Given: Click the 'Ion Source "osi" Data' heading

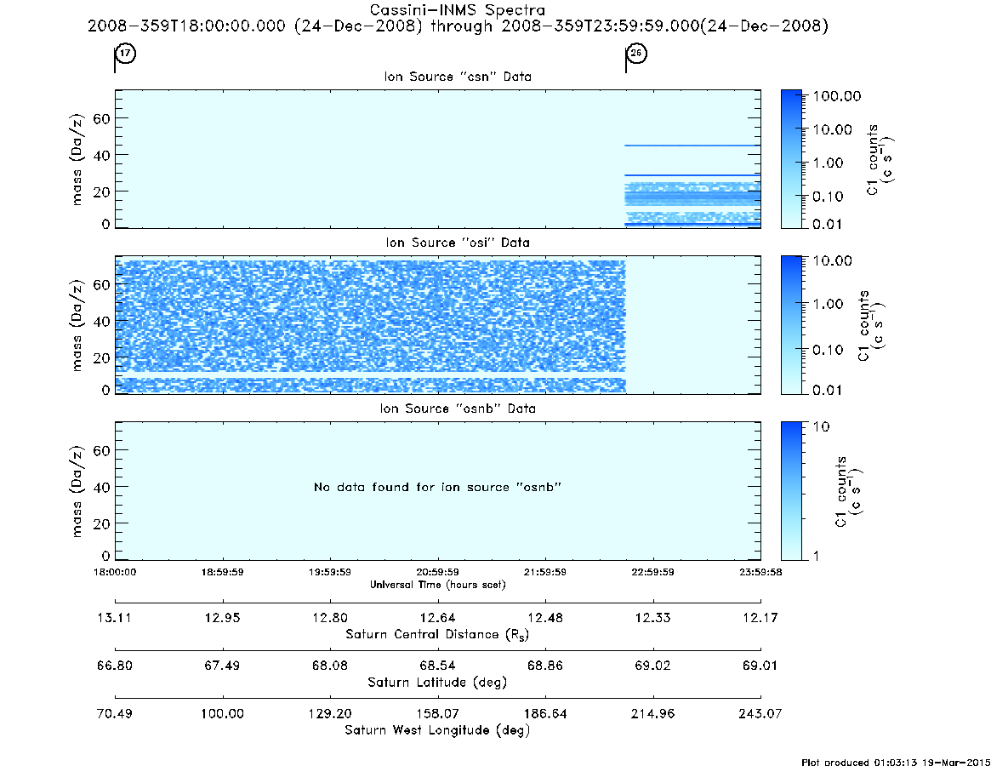Looking at the screenshot, I should pos(458,243).
